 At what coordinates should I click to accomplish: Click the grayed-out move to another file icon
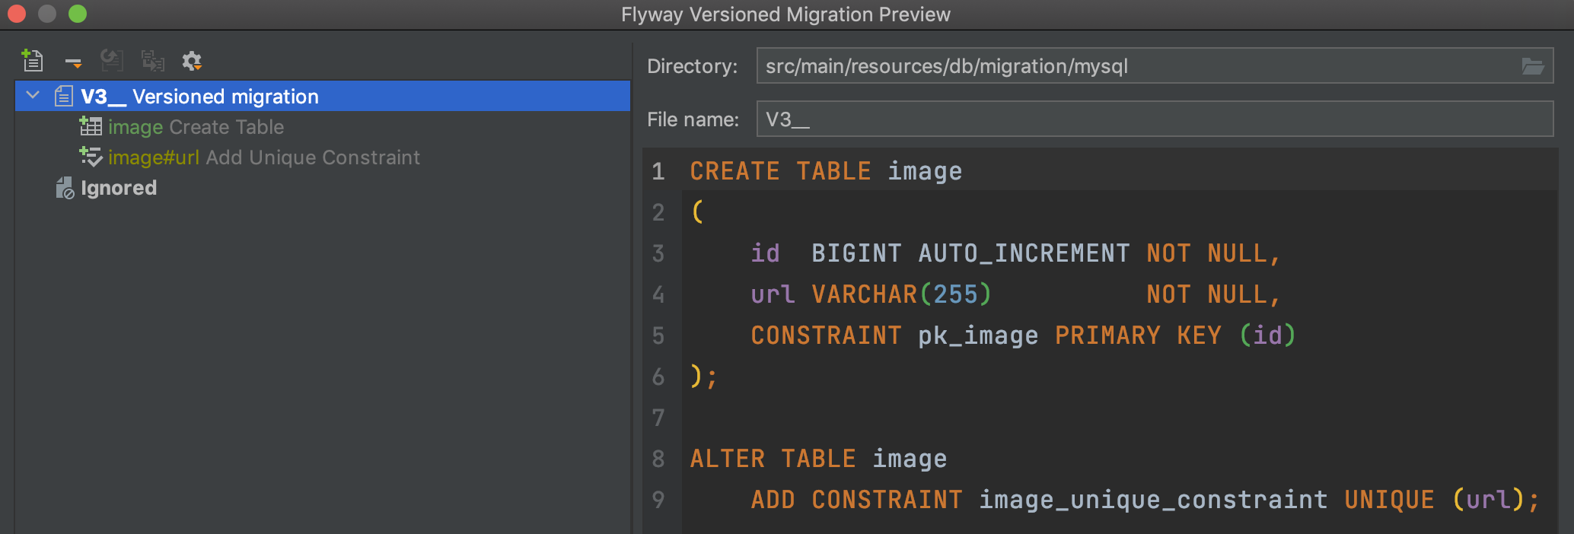pyautogui.click(x=153, y=60)
